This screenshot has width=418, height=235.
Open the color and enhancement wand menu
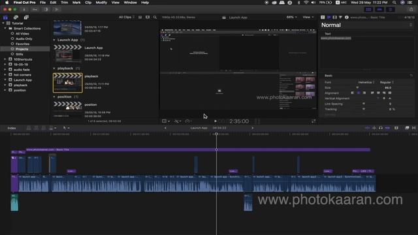[178, 121]
